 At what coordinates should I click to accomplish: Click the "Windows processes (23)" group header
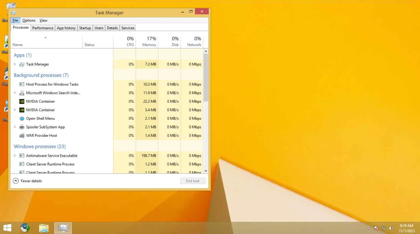40,147
